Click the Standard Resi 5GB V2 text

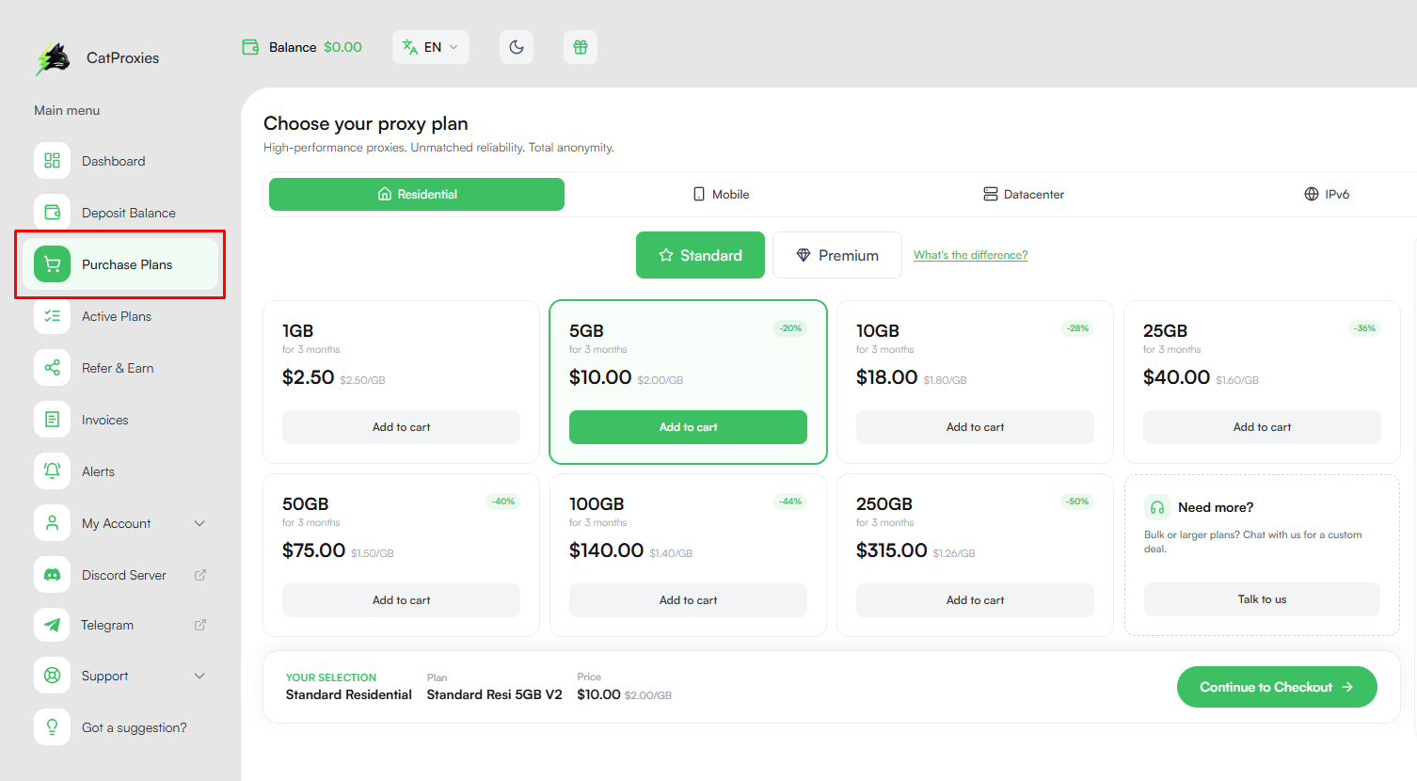click(494, 694)
